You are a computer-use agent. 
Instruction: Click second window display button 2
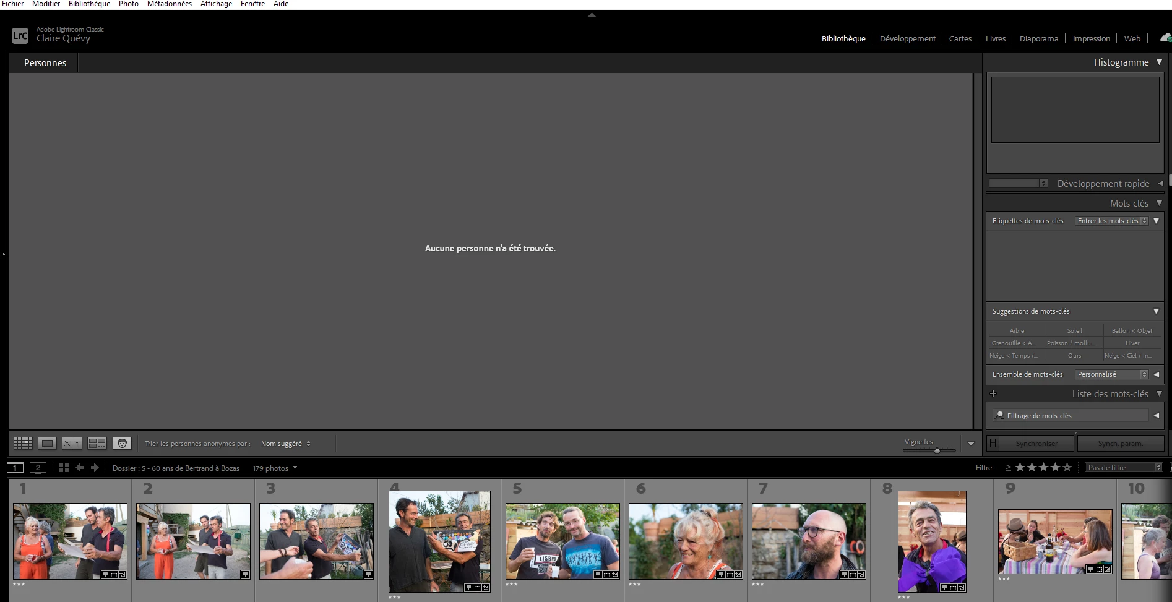(38, 468)
